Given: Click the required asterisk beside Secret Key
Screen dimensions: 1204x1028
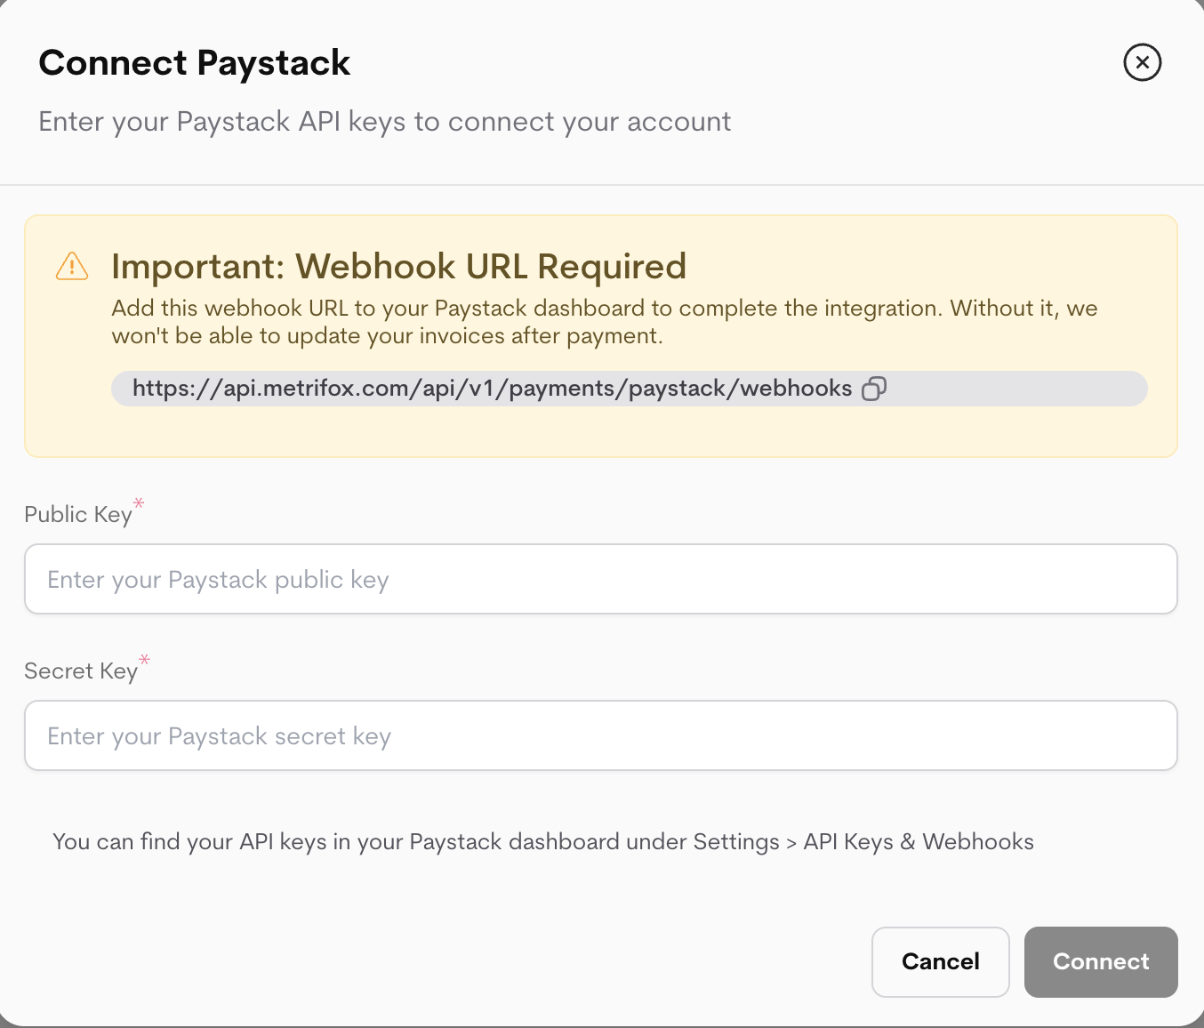Looking at the screenshot, I should pyautogui.click(x=144, y=661).
